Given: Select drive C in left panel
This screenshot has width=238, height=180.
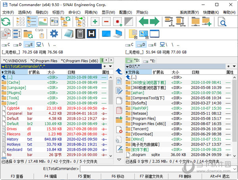Looking at the screenshot, I should click(x=6, y=45).
